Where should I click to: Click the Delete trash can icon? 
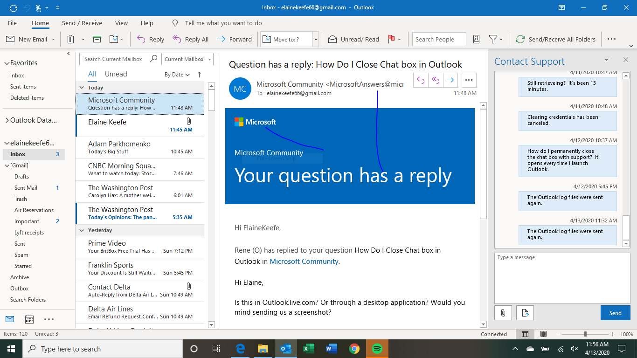pos(71,39)
